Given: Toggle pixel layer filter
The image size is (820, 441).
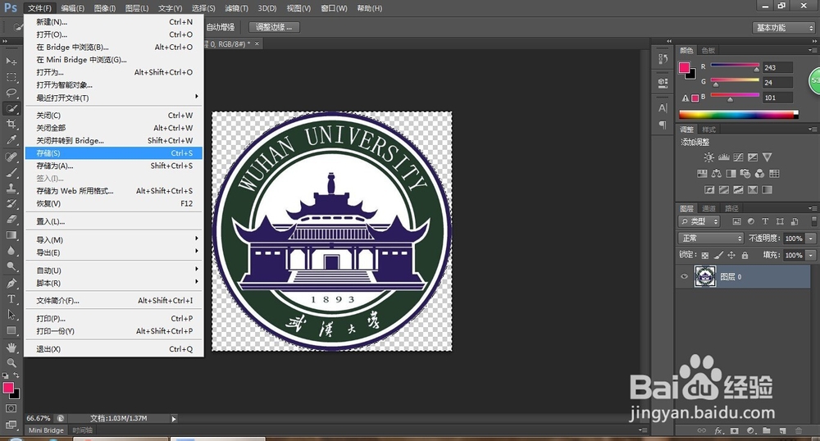Looking at the screenshot, I should 737,221.
